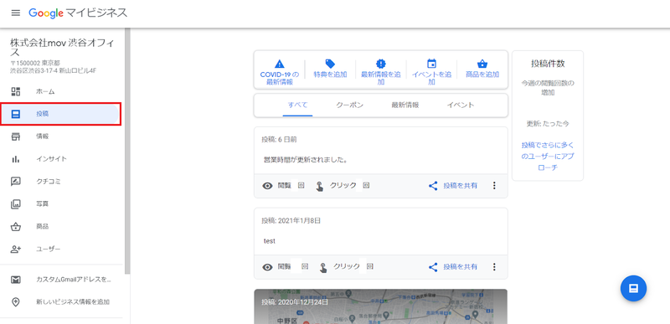Screen dimensions: 670x324
Task: Open the 情報 storefront icon
Action: [16, 136]
